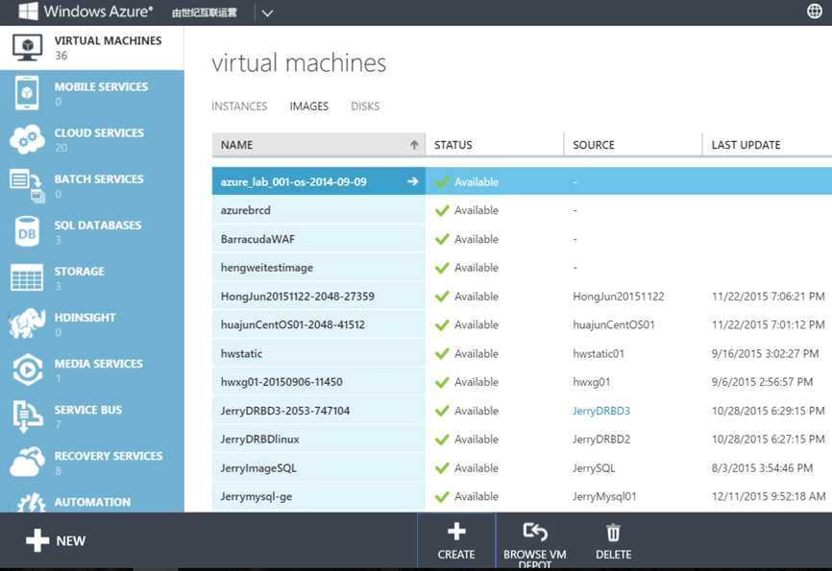
Task: Click date 12/11/2015 9:52:18 AM
Action: click(x=769, y=497)
